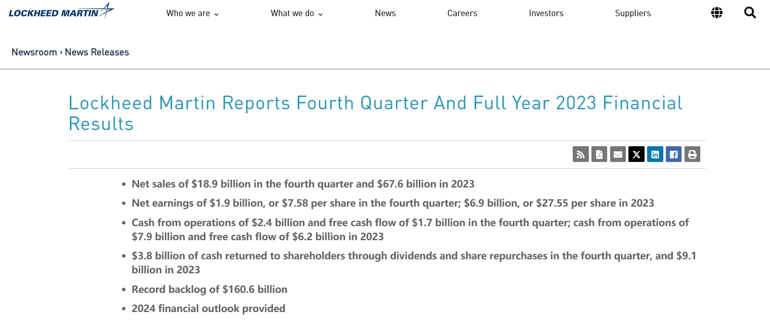Screen dimensions: 770x332
Task: Open the Careers navigation item
Action: tap(462, 13)
